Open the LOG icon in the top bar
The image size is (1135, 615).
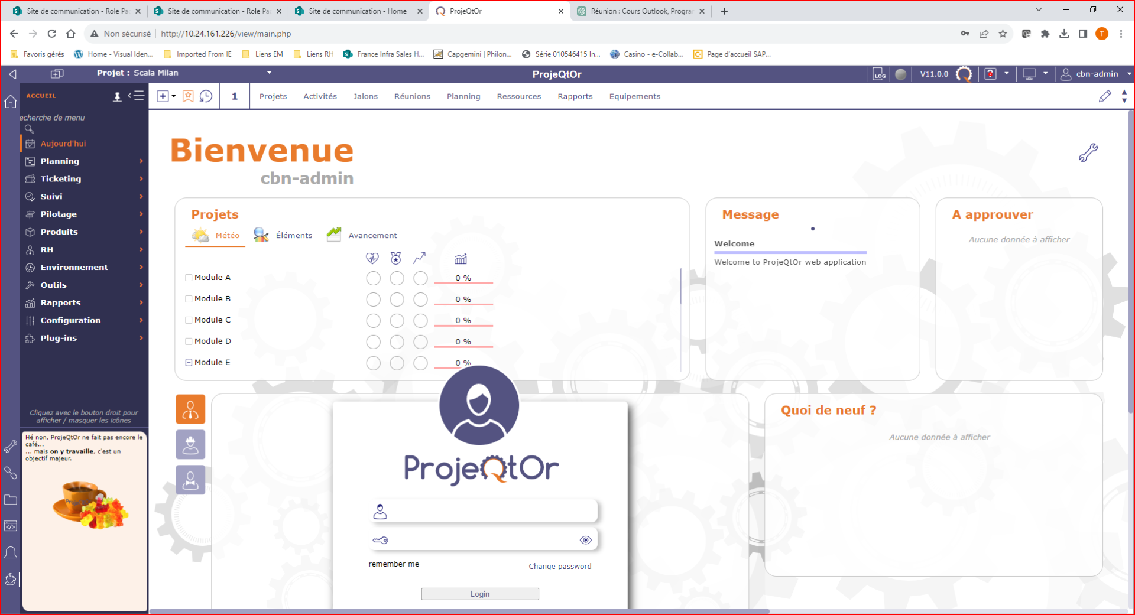(x=880, y=74)
